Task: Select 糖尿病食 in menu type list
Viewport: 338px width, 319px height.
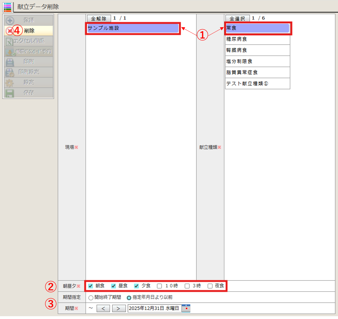Action: pyautogui.click(x=257, y=39)
